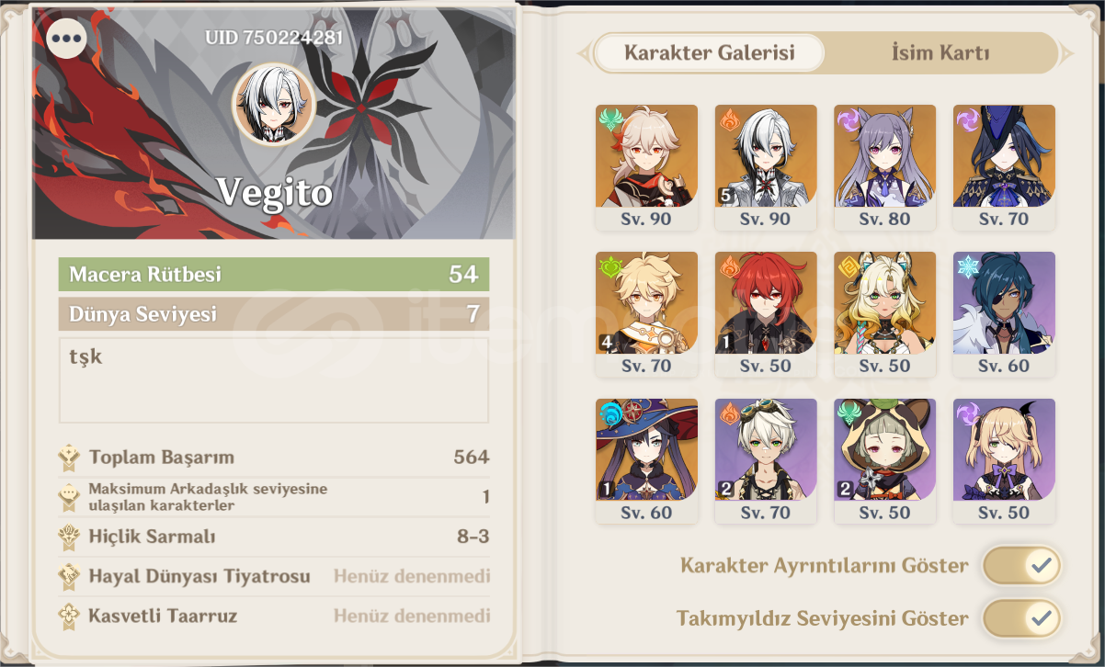Viewport: 1105px width, 667px height.
Task: Toggle Karakter Ayrıntılarını Göster switch
Action: click(x=1021, y=565)
